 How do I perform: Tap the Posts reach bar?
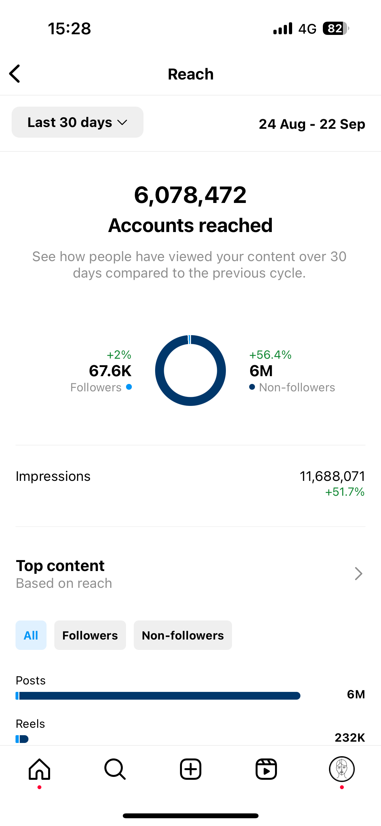158,695
